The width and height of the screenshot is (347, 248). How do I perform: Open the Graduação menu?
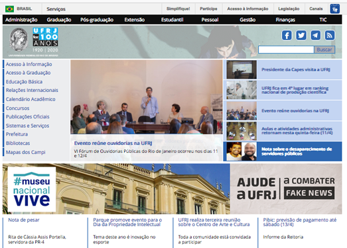[59, 20]
